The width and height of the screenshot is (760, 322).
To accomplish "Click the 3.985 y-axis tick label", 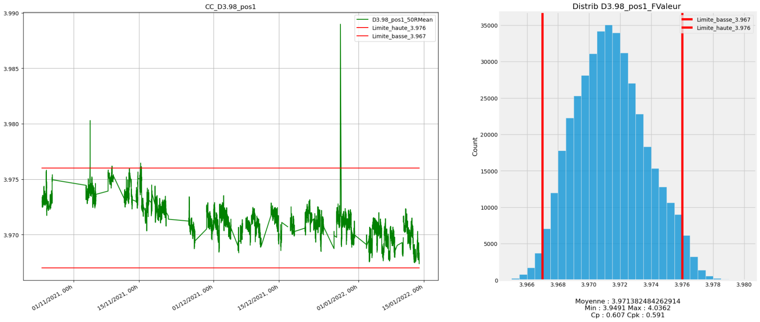I will [11, 69].
